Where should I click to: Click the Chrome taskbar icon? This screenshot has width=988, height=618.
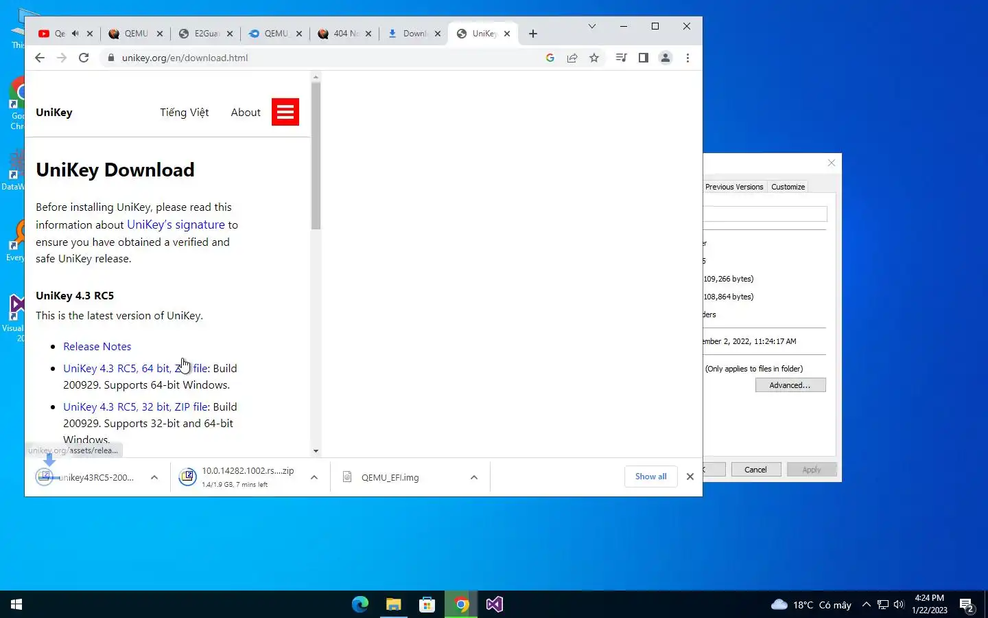pyautogui.click(x=461, y=604)
